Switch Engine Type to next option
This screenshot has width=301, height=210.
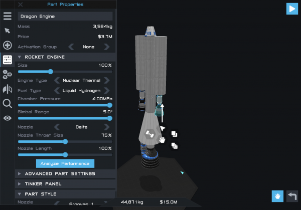pyautogui.click(x=107, y=80)
